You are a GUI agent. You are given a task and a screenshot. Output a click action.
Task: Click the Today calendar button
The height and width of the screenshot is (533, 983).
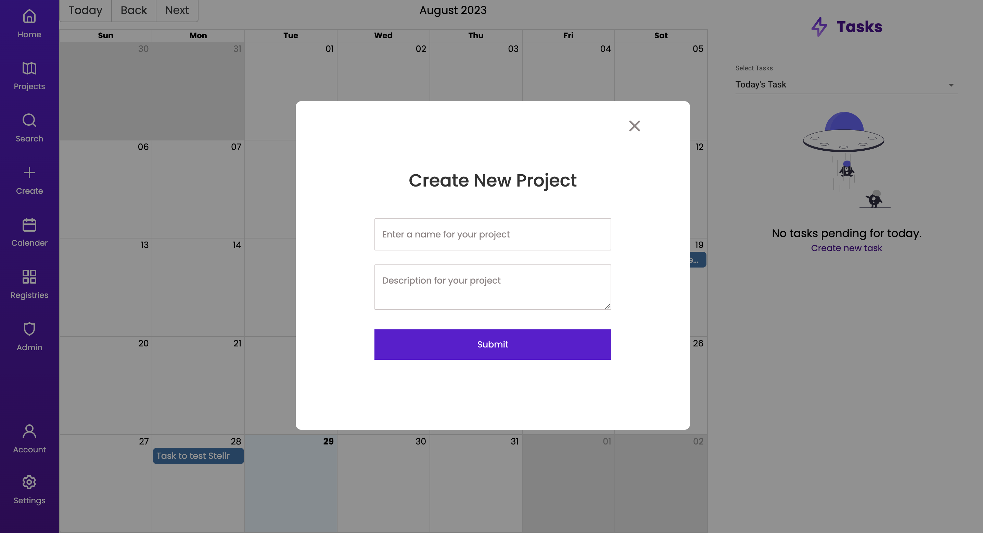point(86,10)
